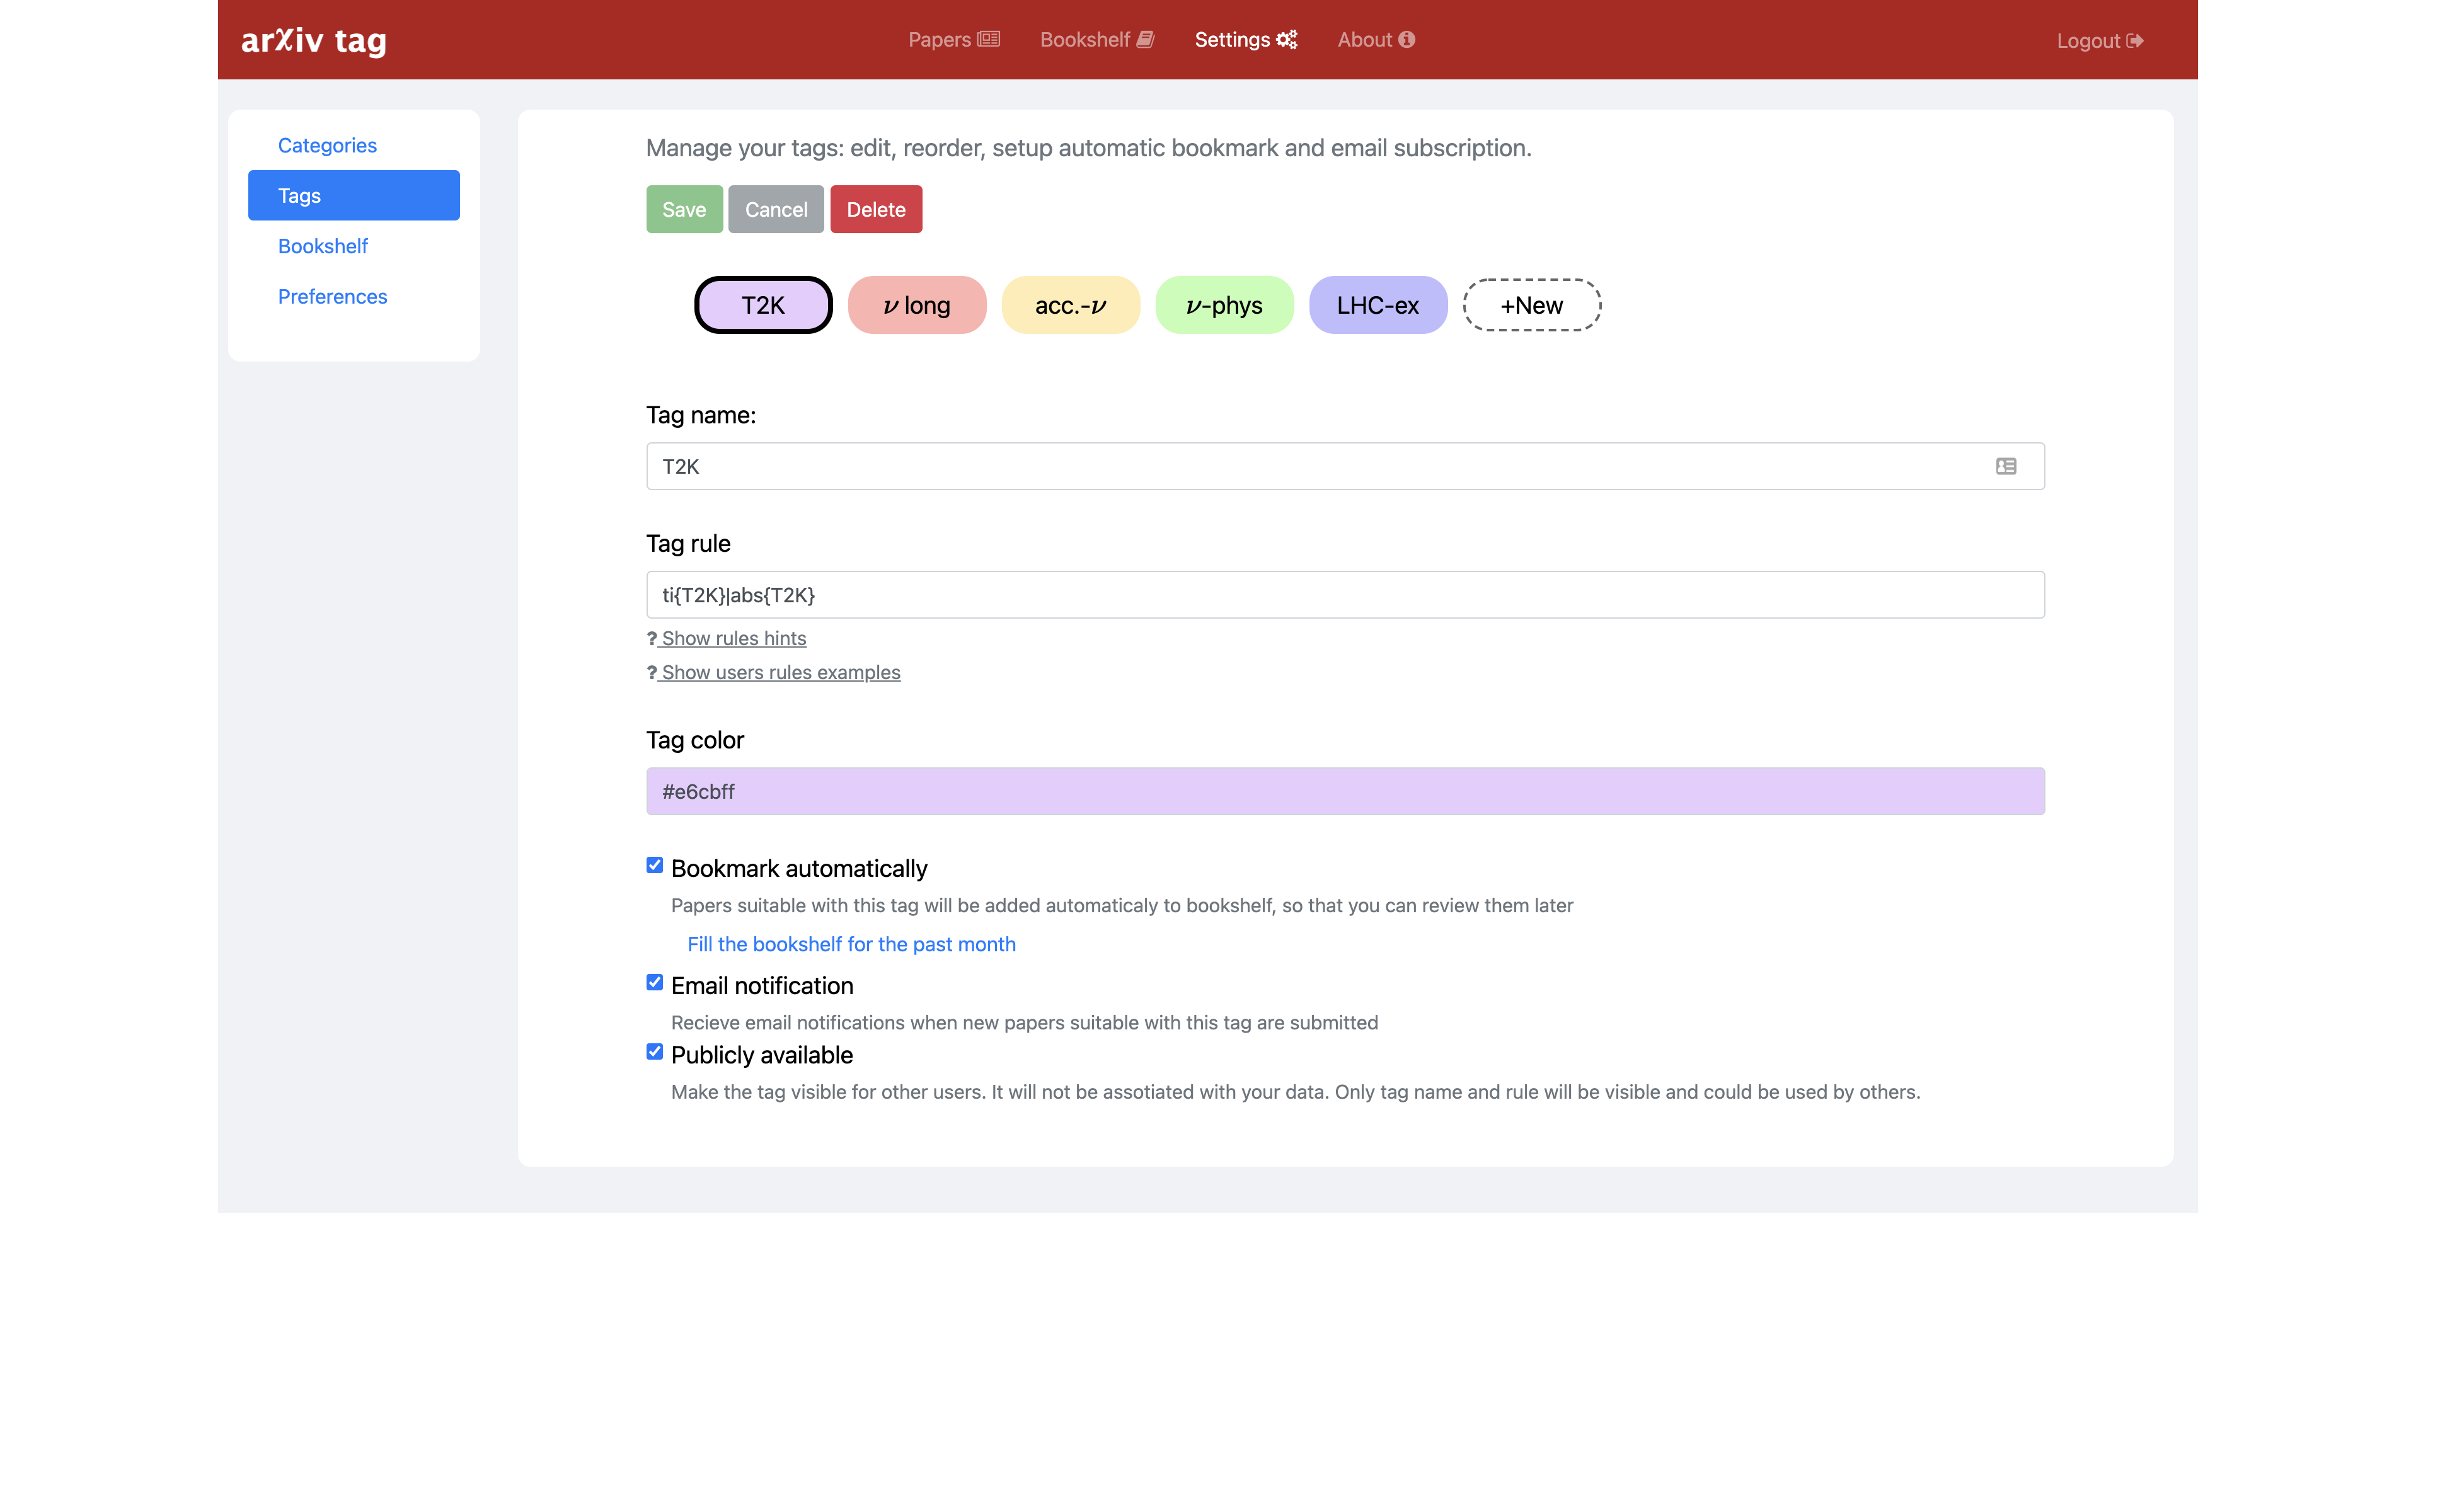Click the About info circle icon
This screenshot has height=1512, width=2445.
[1406, 39]
